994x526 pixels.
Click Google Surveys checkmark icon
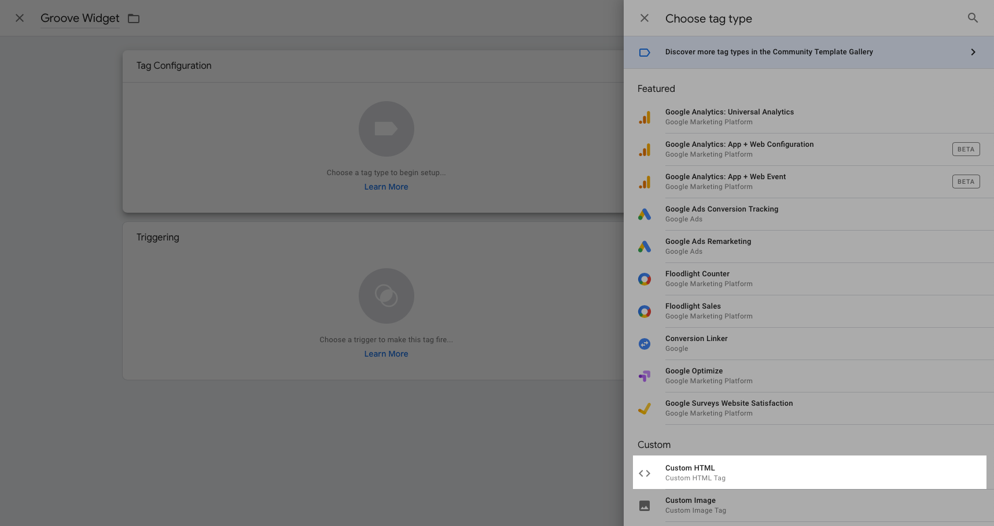(645, 409)
